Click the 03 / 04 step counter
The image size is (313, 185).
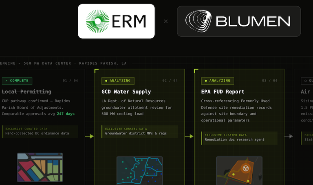tap(270, 81)
